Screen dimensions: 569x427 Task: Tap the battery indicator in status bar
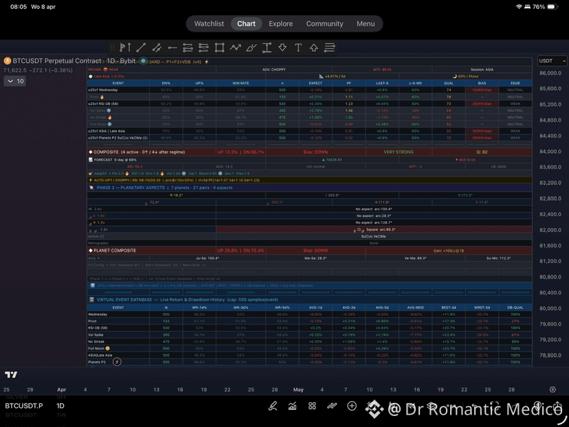click(553, 7)
